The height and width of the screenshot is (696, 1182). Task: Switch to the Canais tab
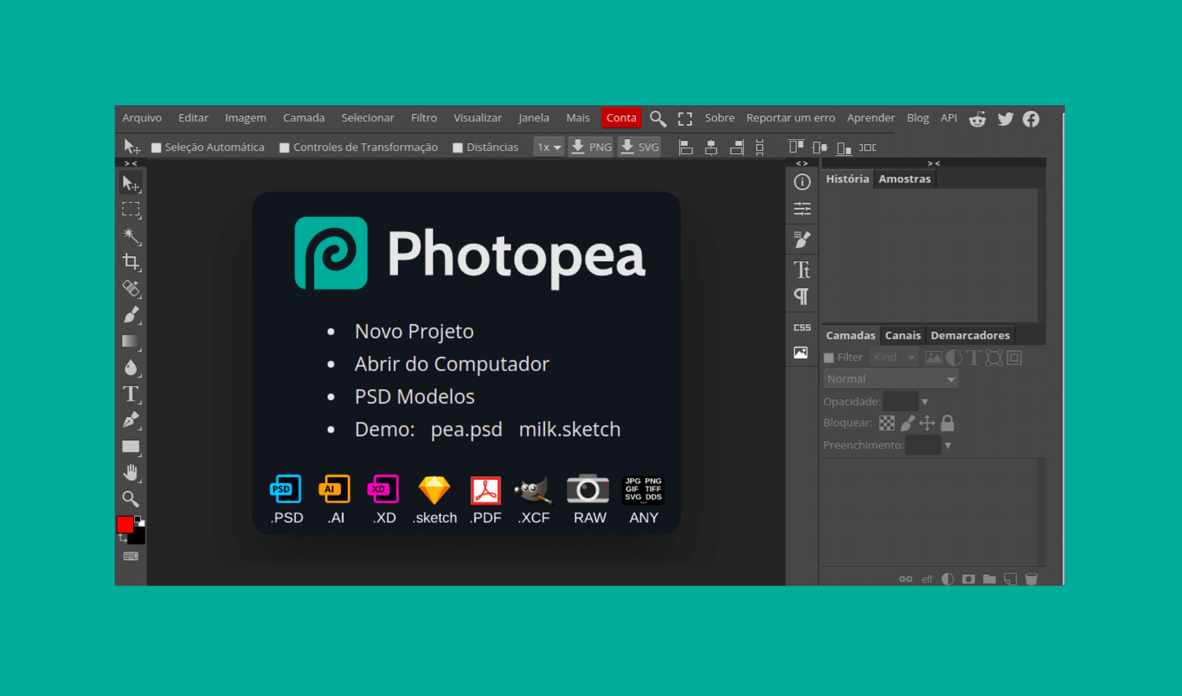pos(902,336)
